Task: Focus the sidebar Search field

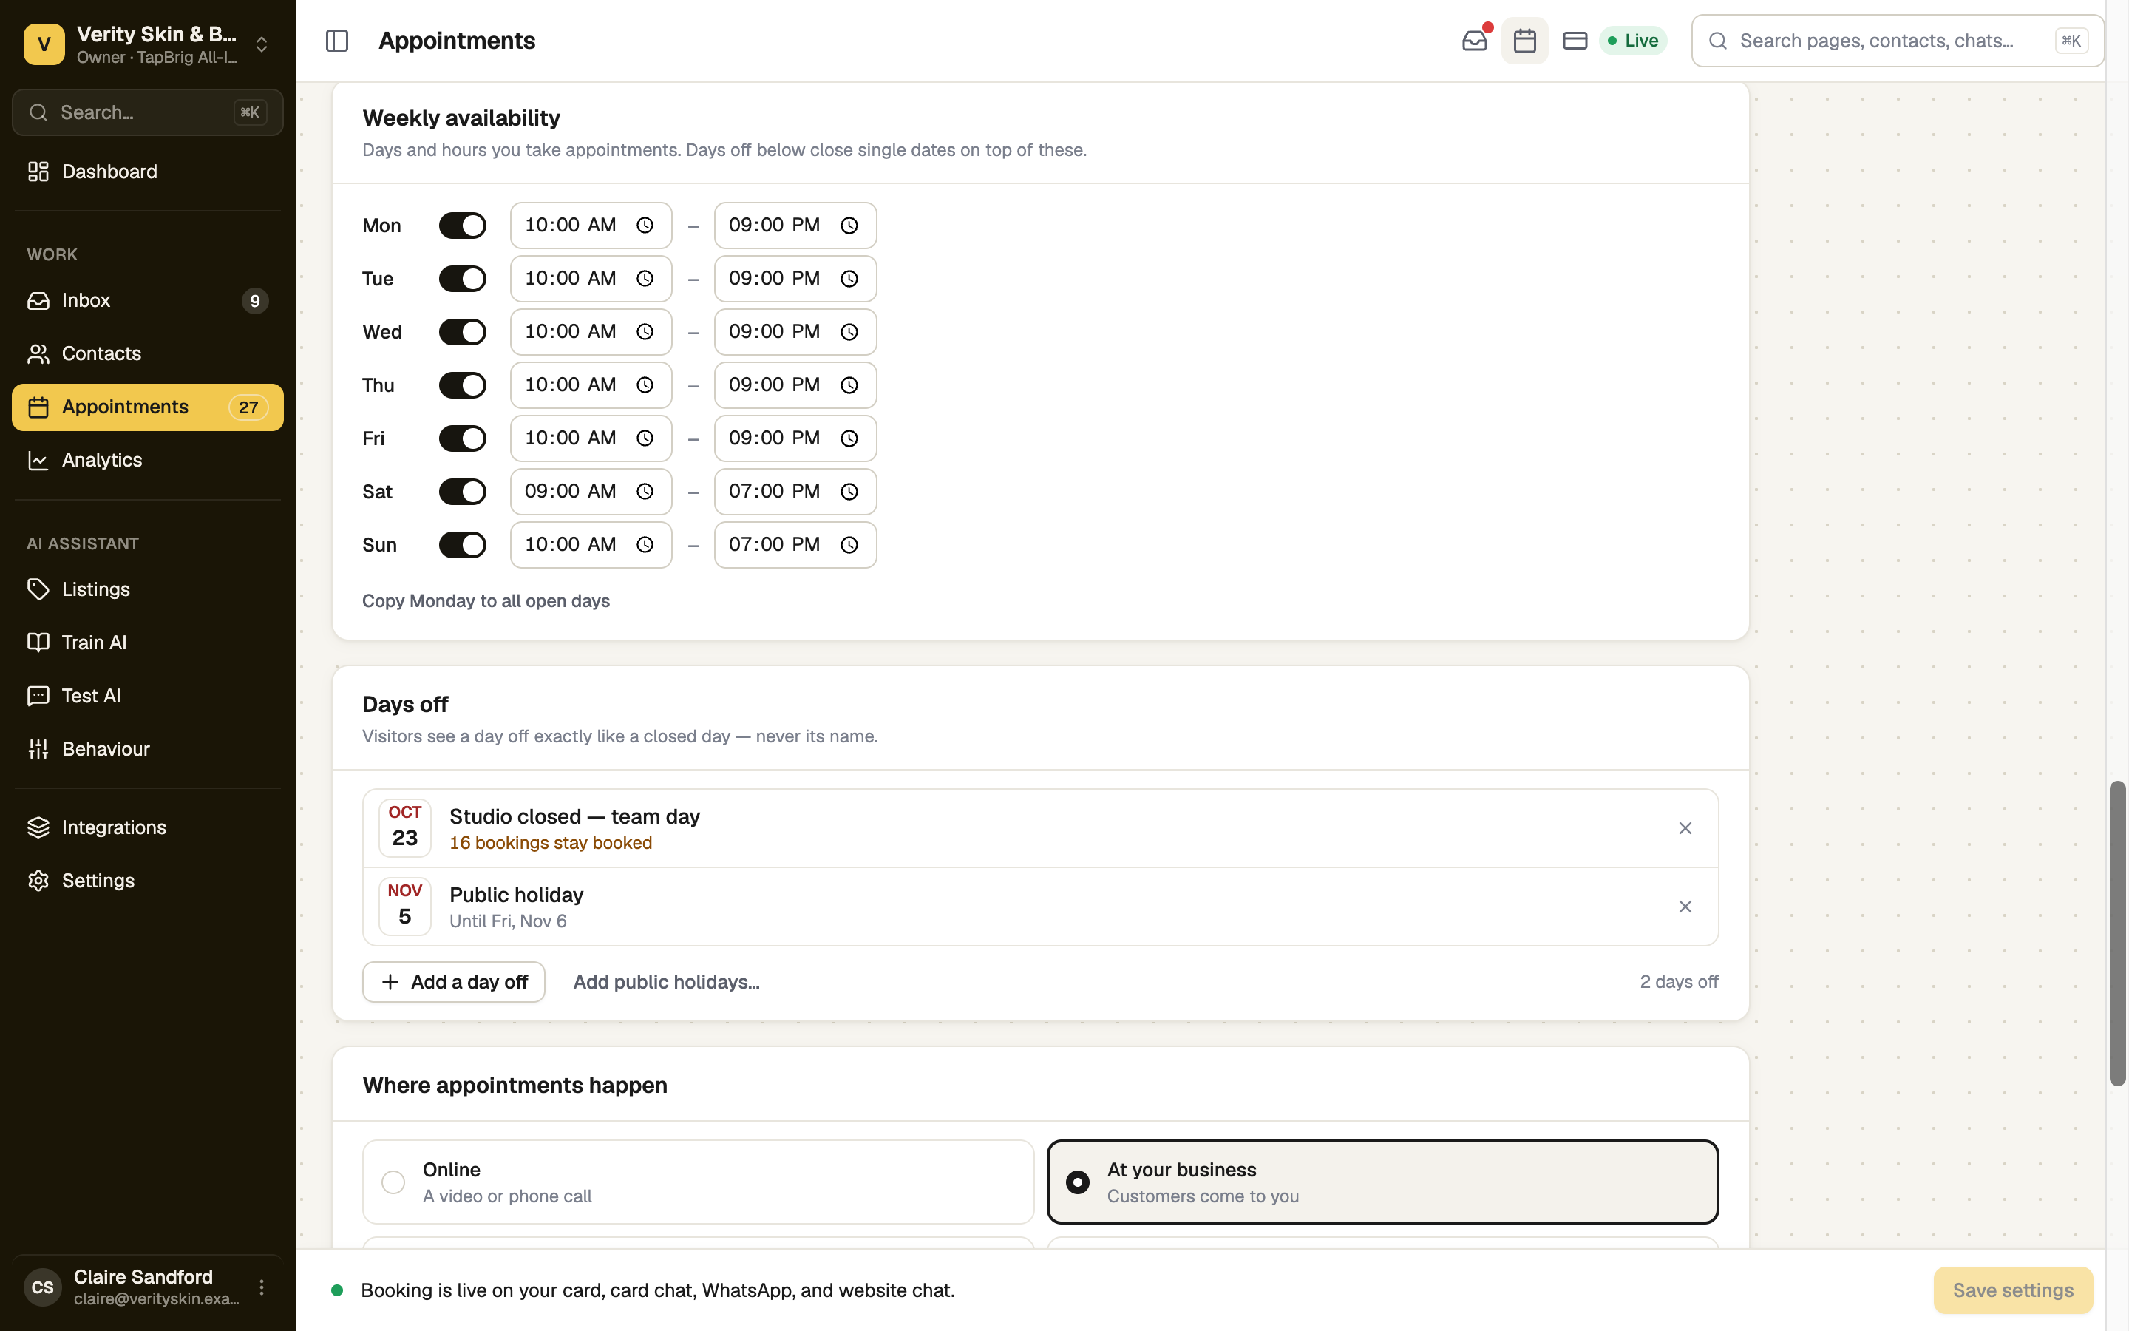Action: [148, 112]
